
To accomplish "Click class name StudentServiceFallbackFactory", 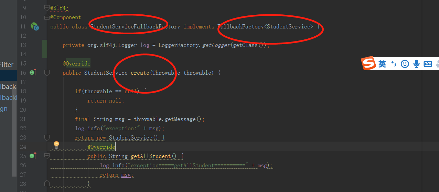I will tap(135, 26).
